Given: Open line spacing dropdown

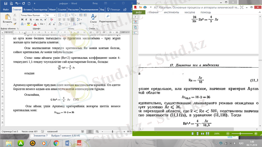Looking at the screenshot, I should [81, 20].
